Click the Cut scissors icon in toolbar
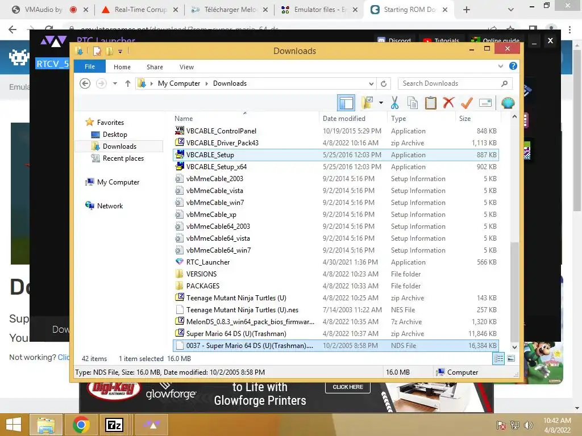 394,103
